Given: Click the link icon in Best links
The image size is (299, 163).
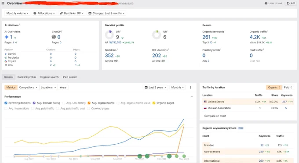Looking at the screenshot, I should pyautogui.click(x=62, y=13).
